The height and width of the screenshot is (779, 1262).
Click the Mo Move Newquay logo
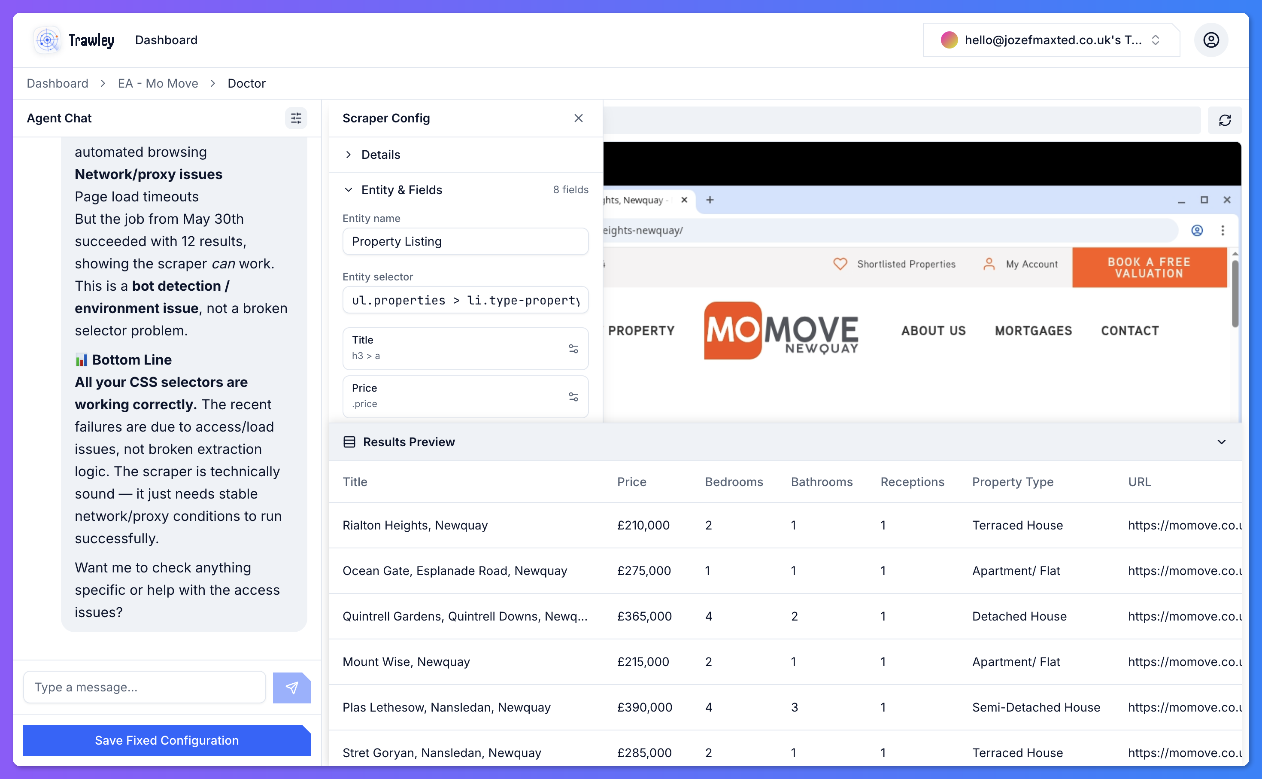(780, 330)
